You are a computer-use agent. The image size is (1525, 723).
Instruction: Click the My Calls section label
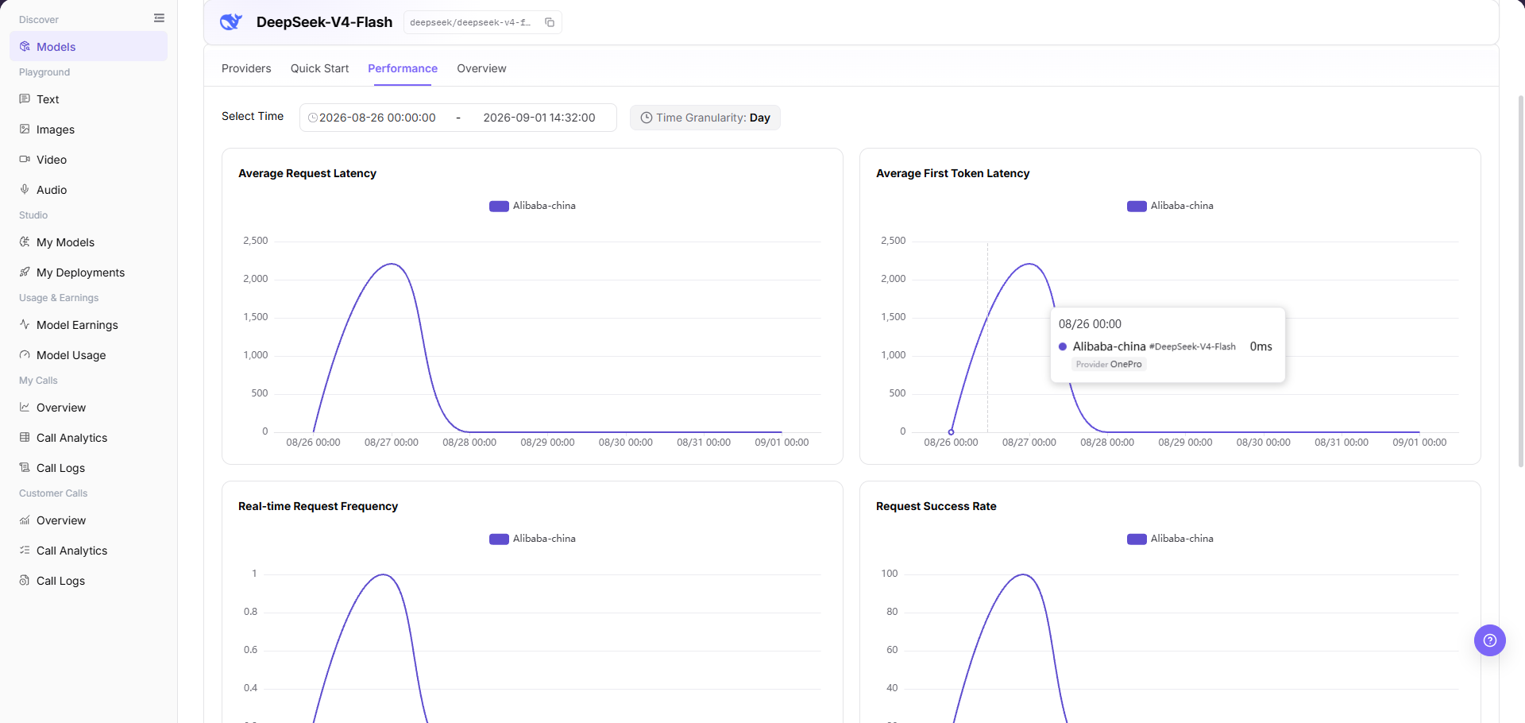click(x=38, y=381)
